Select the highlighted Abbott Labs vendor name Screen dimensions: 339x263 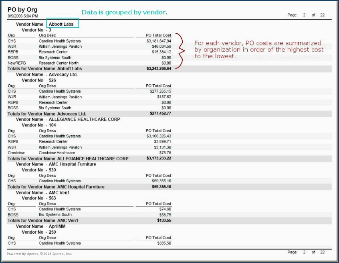point(61,24)
